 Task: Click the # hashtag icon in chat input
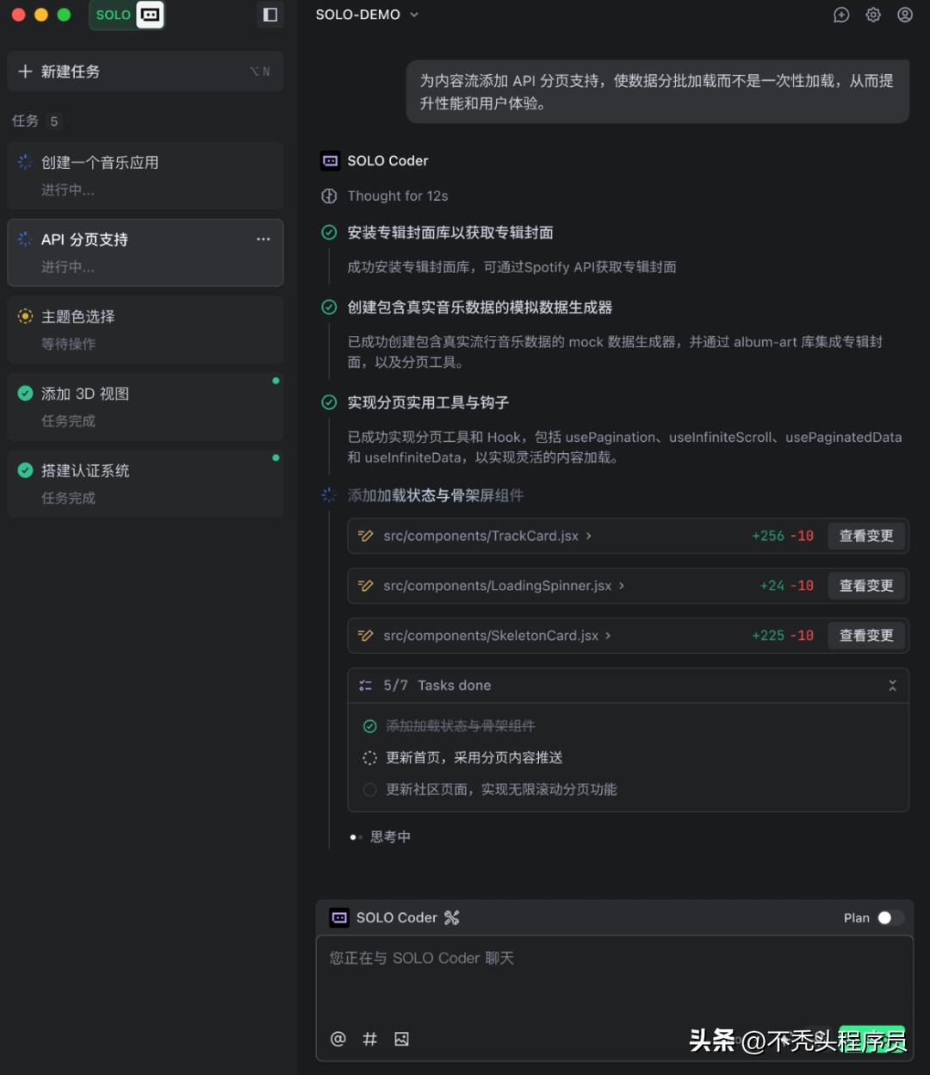tap(369, 1039)
